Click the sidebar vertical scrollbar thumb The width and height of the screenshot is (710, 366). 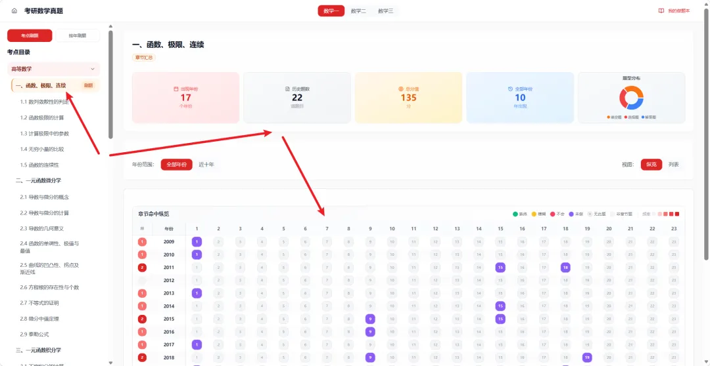pyautogui.click(x=111, y=85)
